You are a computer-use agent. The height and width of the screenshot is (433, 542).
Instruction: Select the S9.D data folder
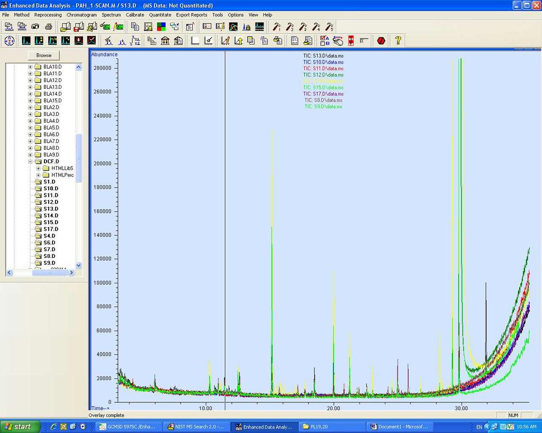point(49,263)
